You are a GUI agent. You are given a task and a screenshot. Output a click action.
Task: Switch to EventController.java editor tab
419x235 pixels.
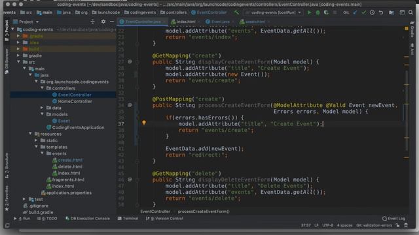click(x=142, y=22)
